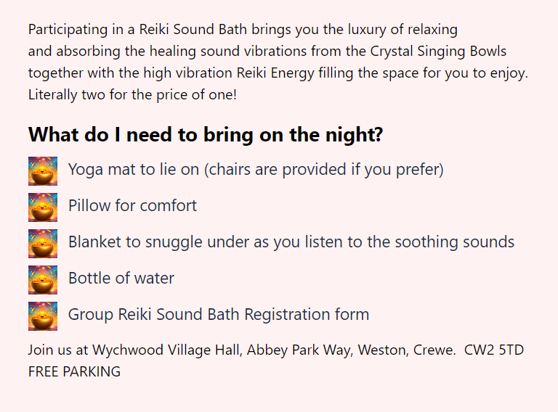Click the singing bowl icon beside Pillow for comfort

point(43,207)
